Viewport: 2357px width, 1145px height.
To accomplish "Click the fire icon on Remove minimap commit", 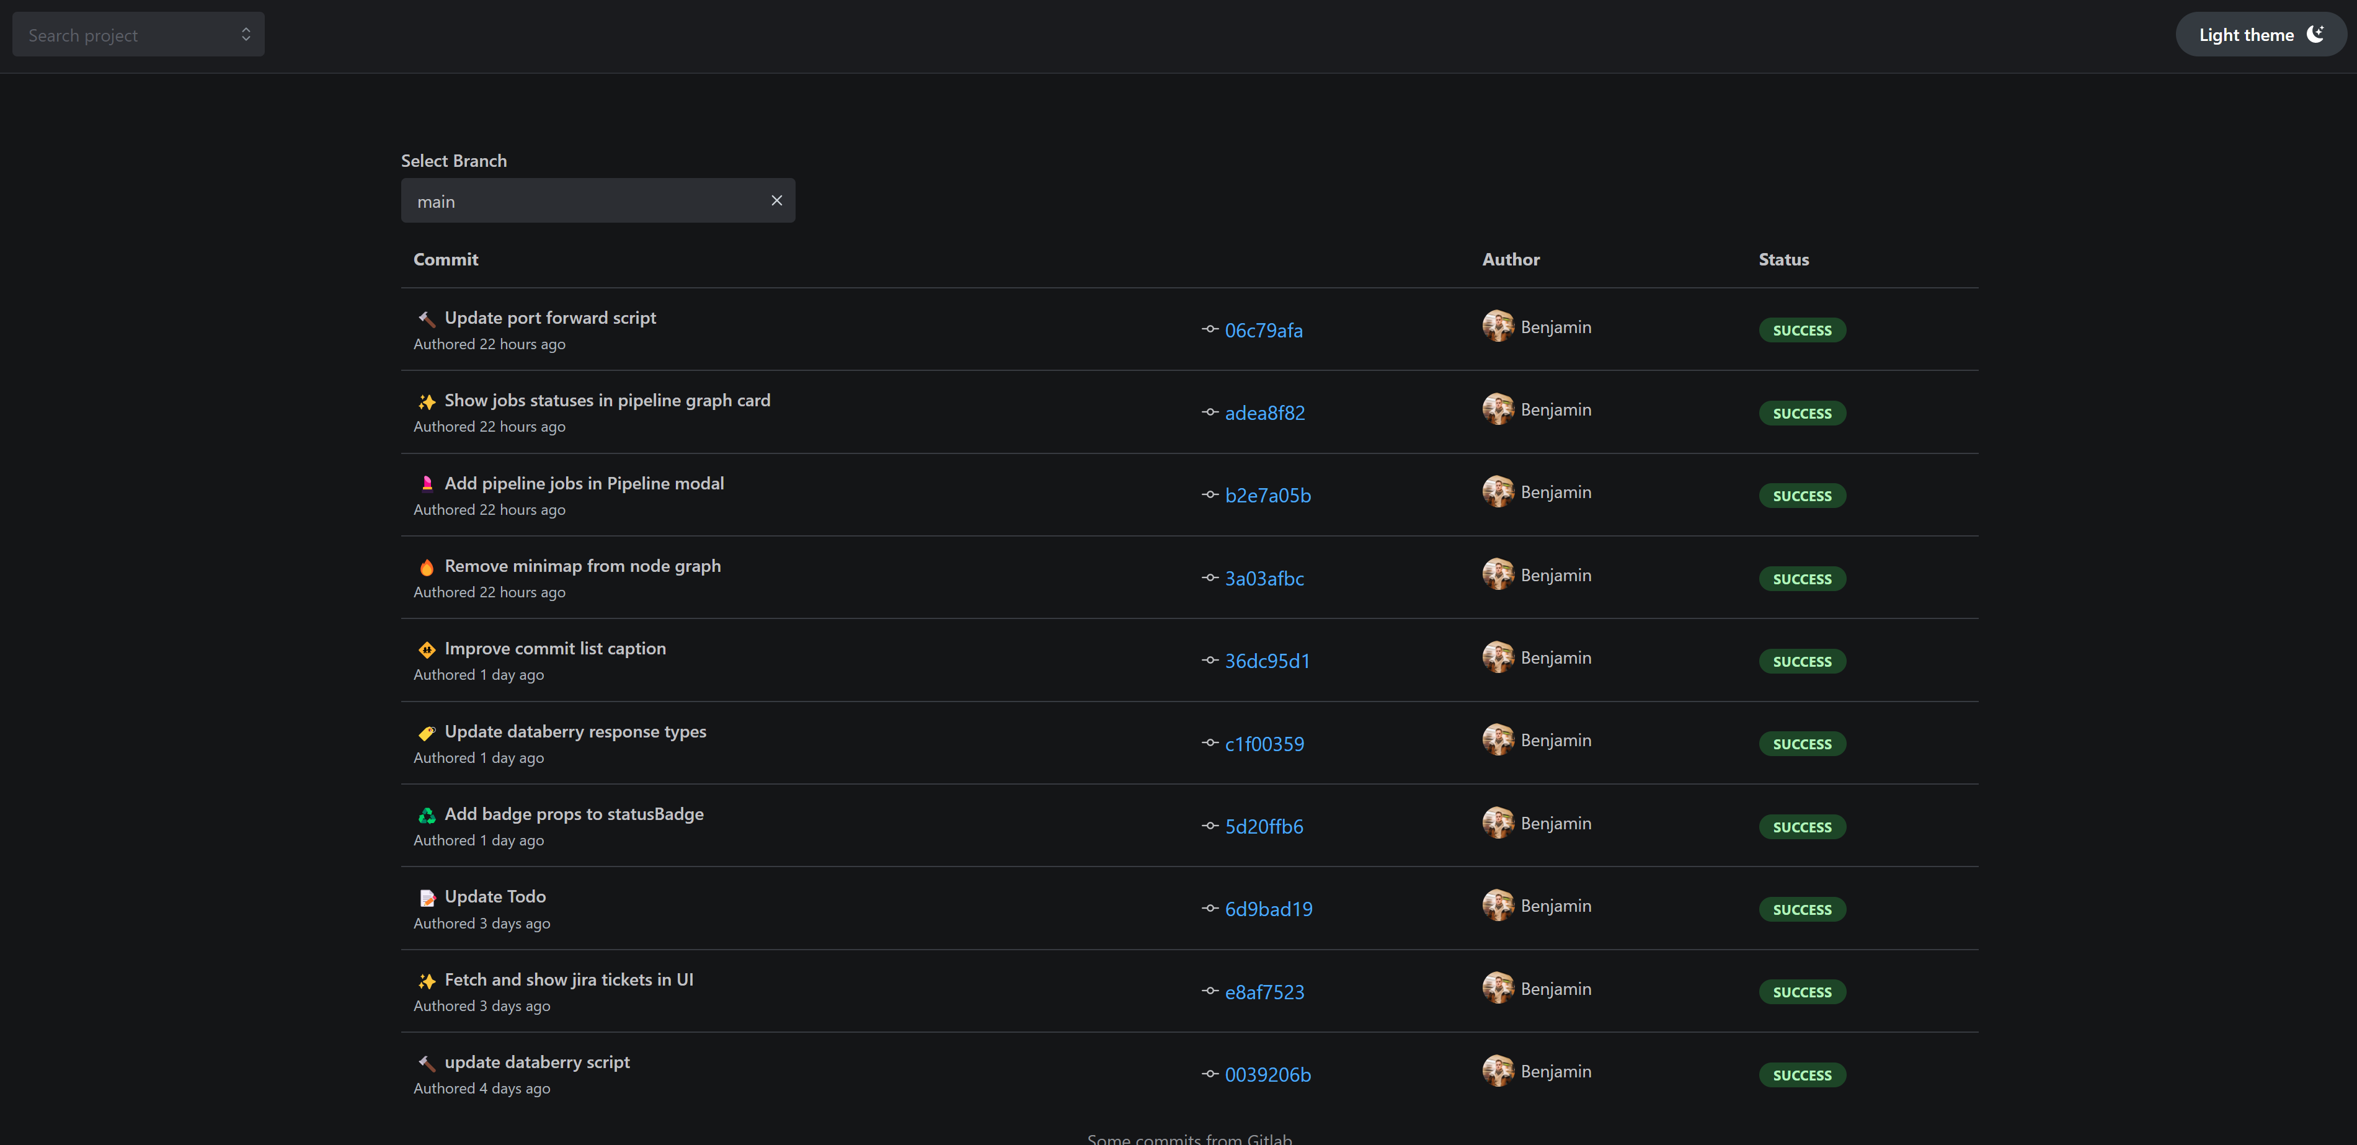I will tap(427, 566).
